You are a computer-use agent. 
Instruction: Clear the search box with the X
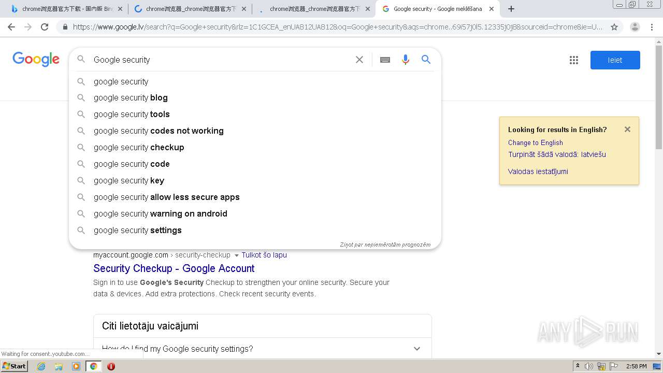(x=359, y=60)
